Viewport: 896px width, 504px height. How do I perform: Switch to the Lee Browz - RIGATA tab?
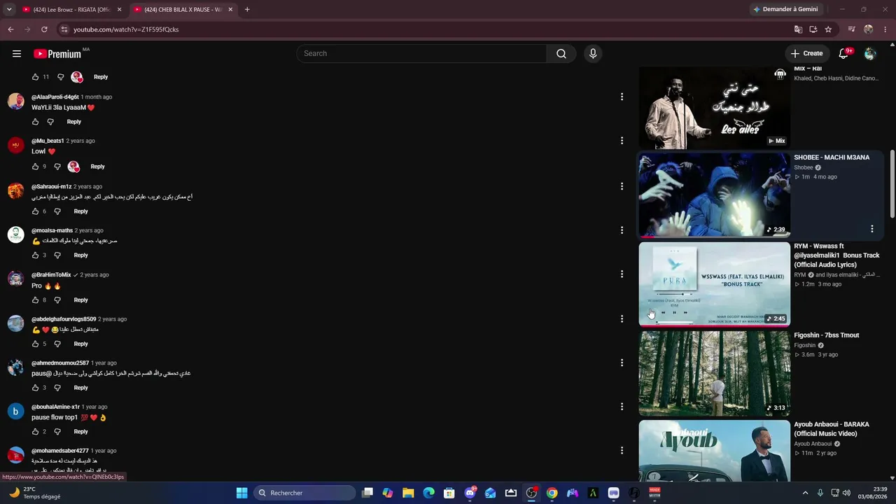(x=72, y=10)
